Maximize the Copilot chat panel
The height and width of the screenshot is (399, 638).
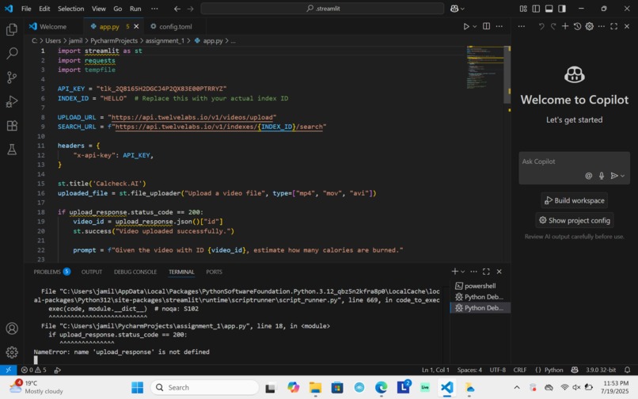coord(614,26)
